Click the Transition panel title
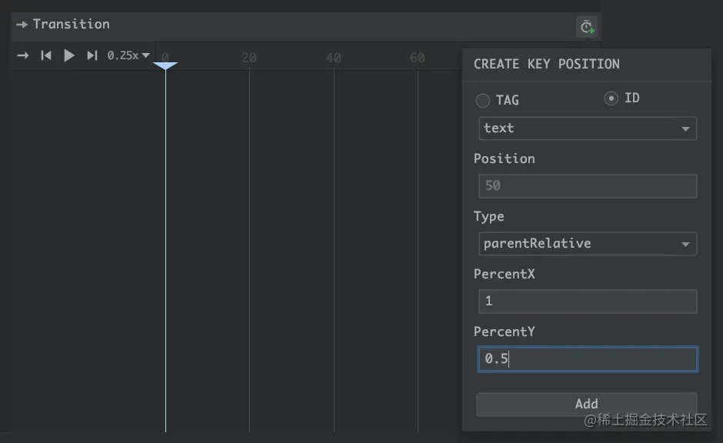723x443 pixels. point(72,25)
